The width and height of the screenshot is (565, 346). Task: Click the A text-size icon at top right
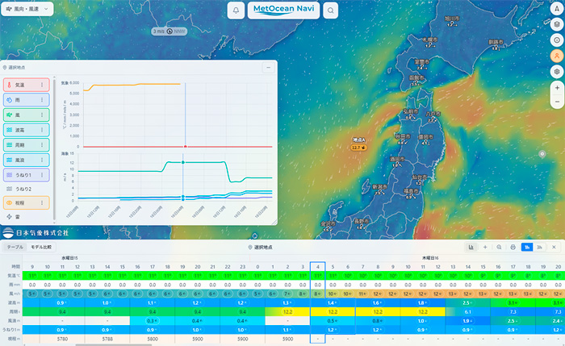click(x=557, y=9)
